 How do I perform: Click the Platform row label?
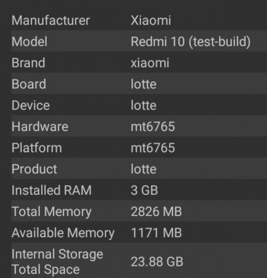[37, 148]
